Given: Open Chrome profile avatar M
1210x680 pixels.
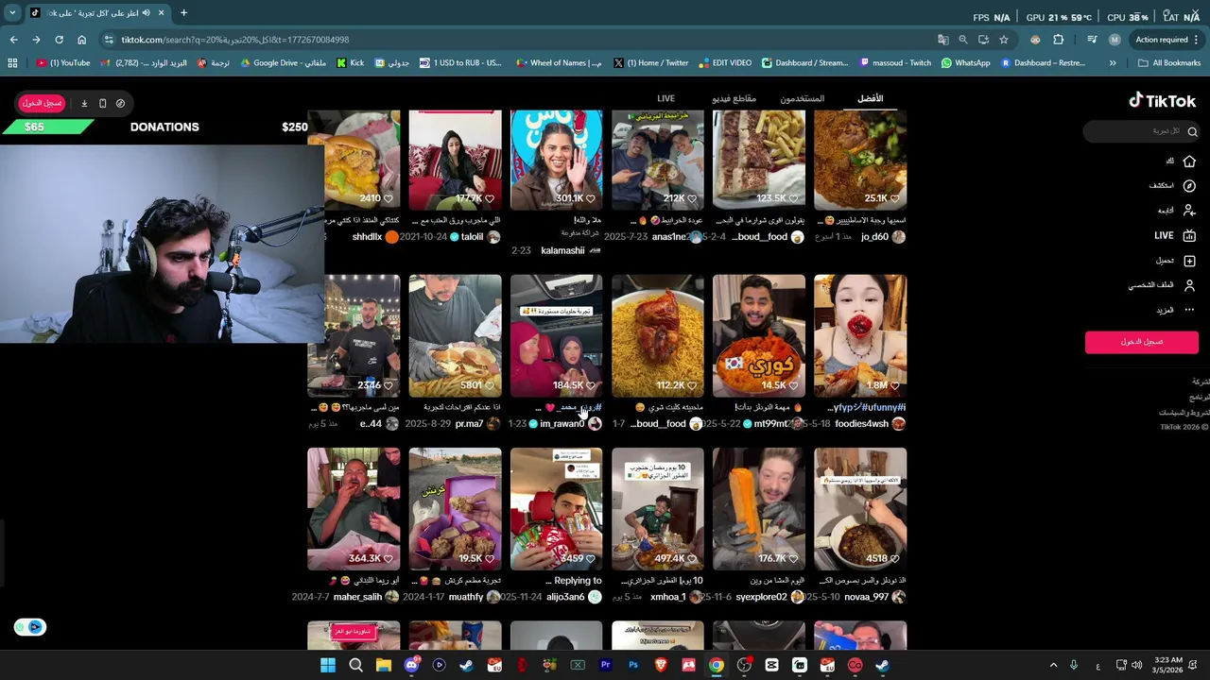Looking at the screenshot, I should pyautogui.click(x=1115, y=40).
